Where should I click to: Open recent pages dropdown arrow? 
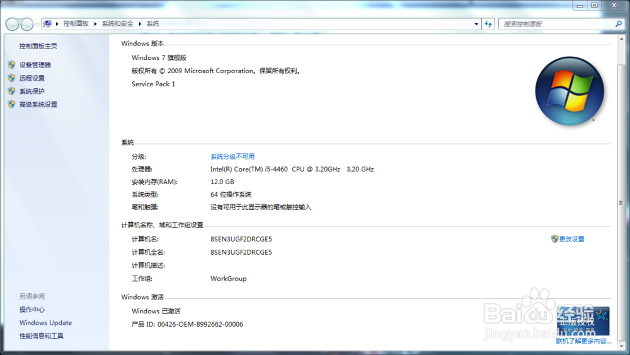[x=37, y=24]
